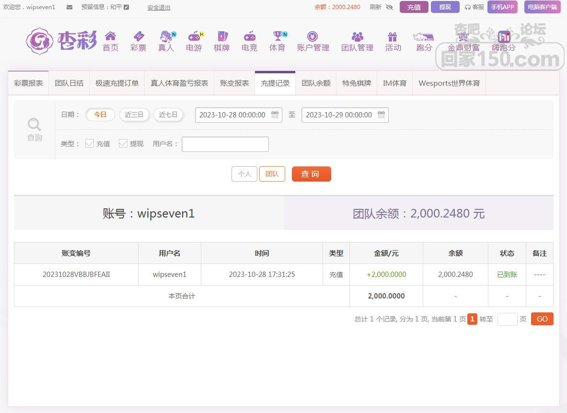
Task: Open the end date calendar picker
Action: (x=381, y=115)
